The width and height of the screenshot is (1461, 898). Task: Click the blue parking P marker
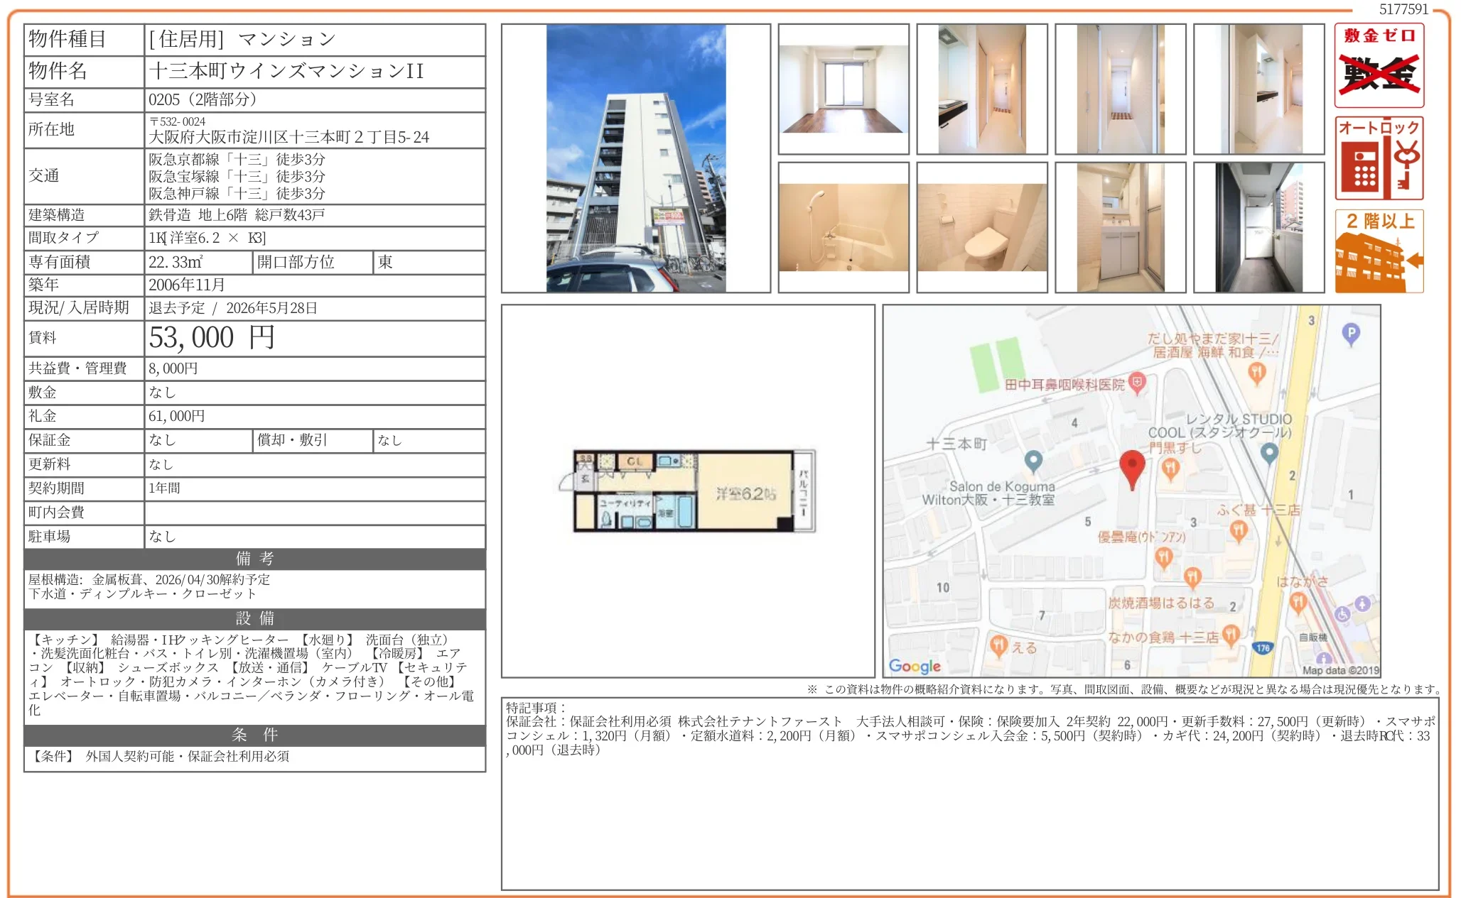[1350, 333]
